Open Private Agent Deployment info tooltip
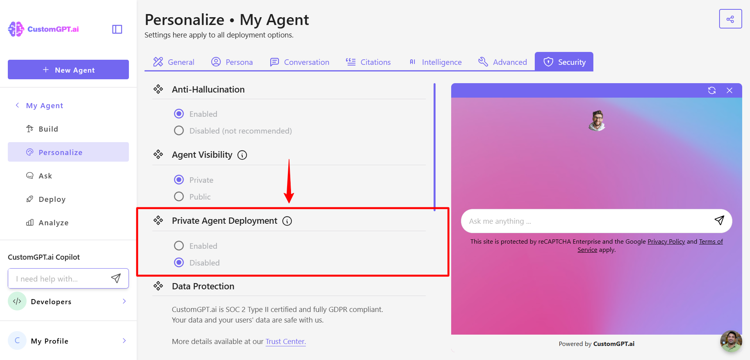 (287, 221)
